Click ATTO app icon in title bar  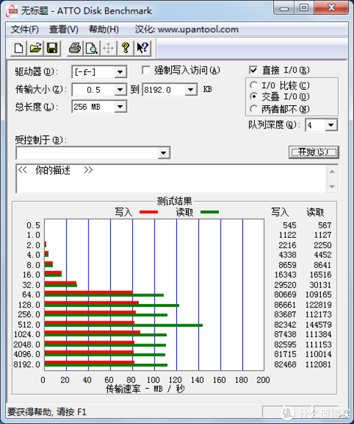pos(12,11)
